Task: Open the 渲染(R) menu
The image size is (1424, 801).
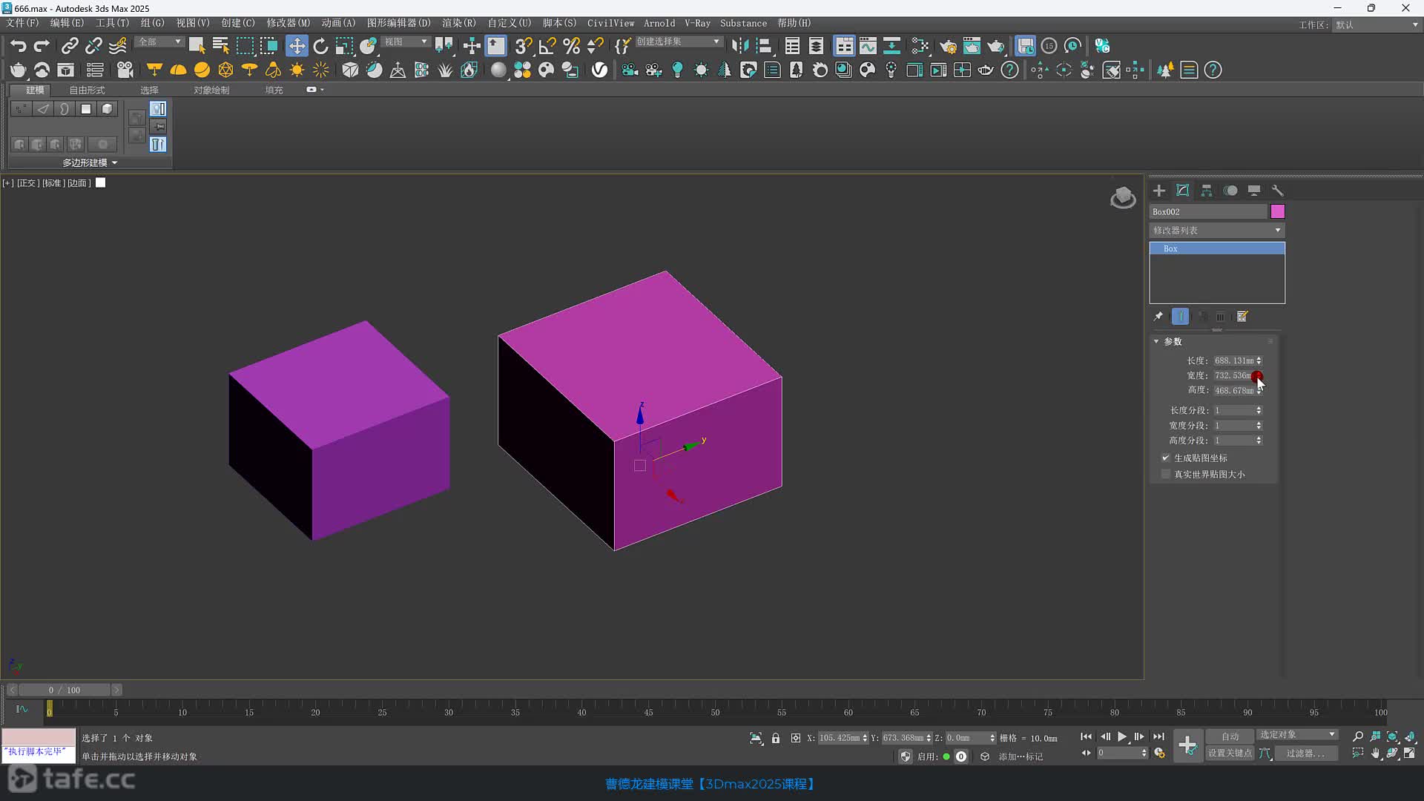Action: [x=459, y=23]
